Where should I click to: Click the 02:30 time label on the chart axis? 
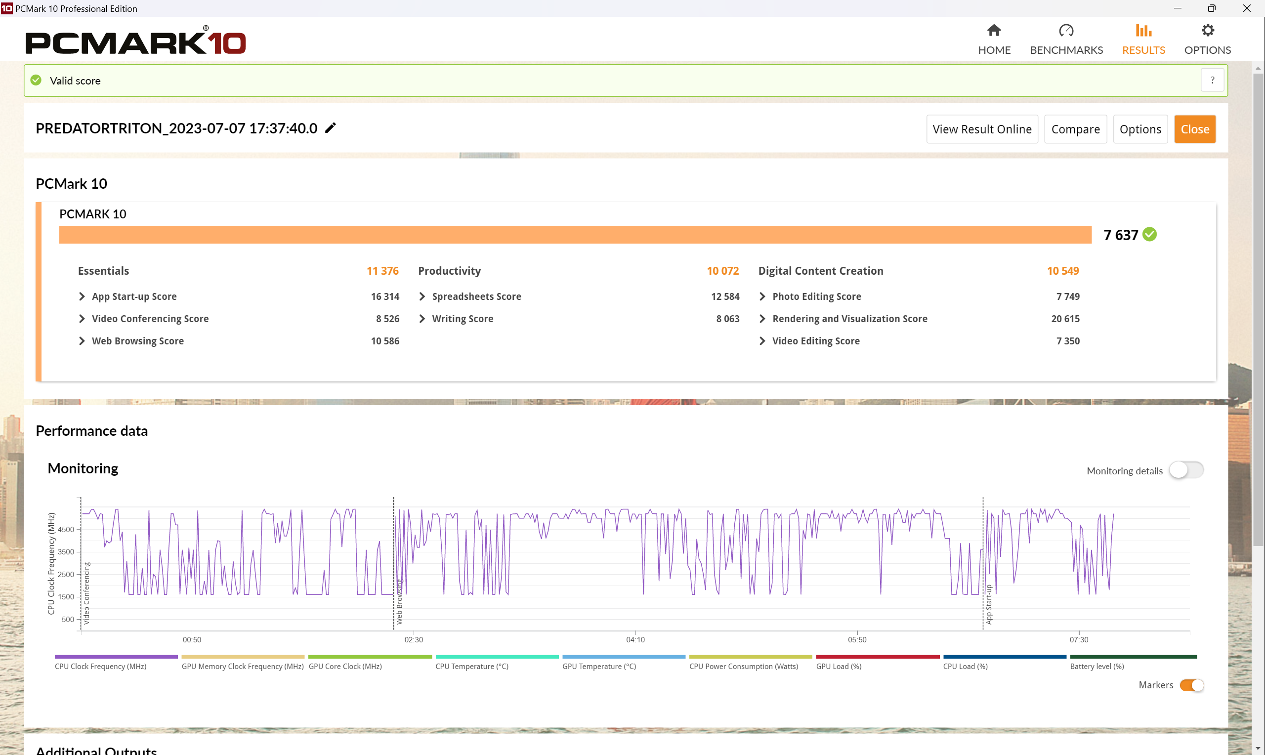point(414,640)
